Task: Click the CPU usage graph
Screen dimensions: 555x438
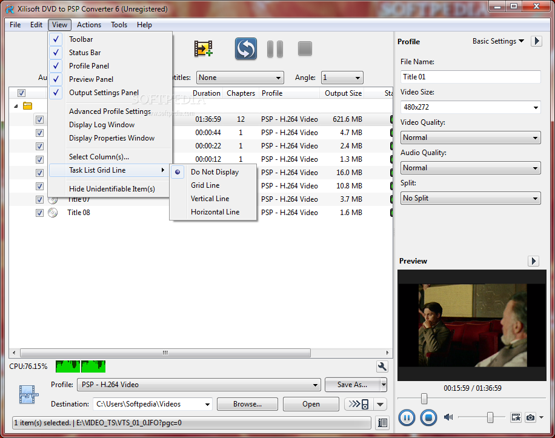Action: (x=81, y=367)
